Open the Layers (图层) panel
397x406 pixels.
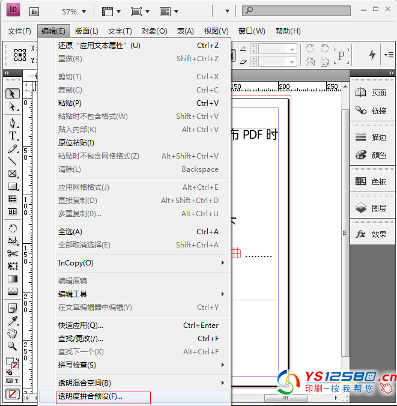tap(371, 208)
